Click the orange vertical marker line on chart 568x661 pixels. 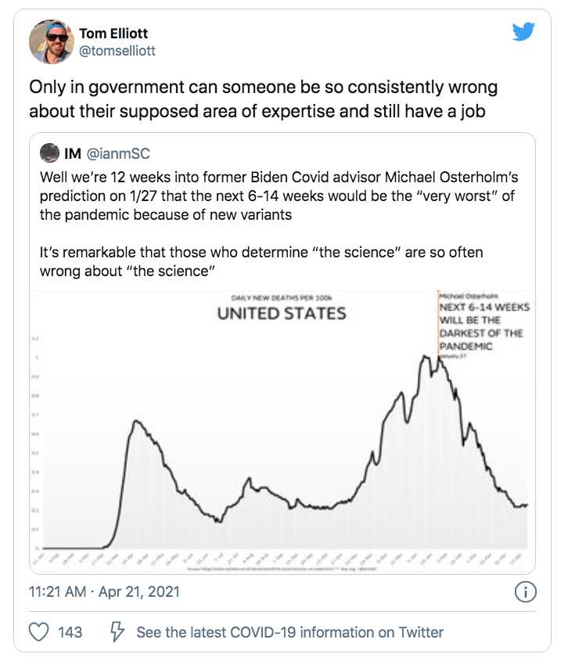click(437, 329)
